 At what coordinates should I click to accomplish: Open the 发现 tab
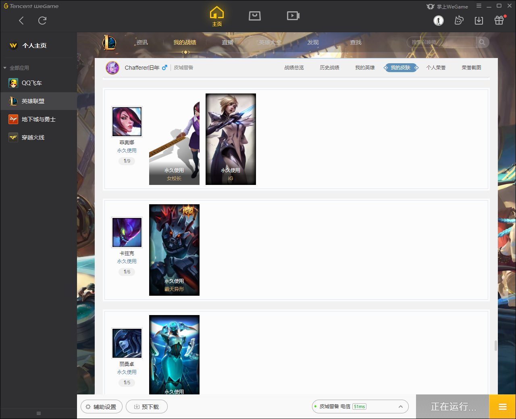click(x=313, y=42)
